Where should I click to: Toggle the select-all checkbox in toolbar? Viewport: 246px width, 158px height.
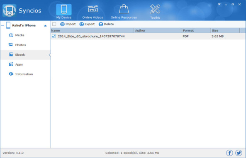pos(54,24)
